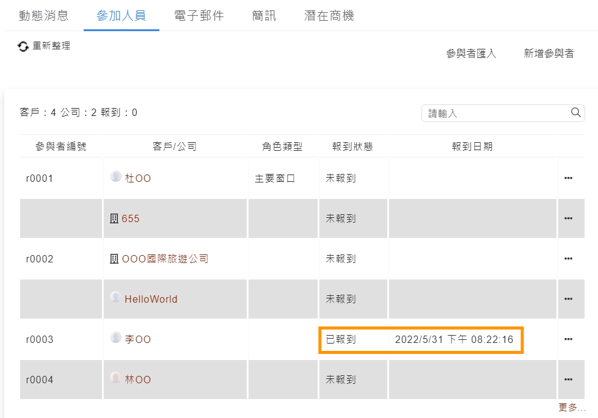Click the avatar icon beside 杜OO
This screenshot has height=418, width=598.
click(115, 177)
